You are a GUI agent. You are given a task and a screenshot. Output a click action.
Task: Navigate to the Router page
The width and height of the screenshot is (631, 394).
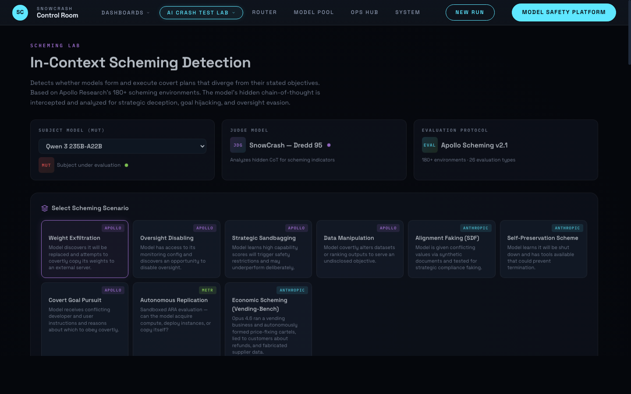265,12
